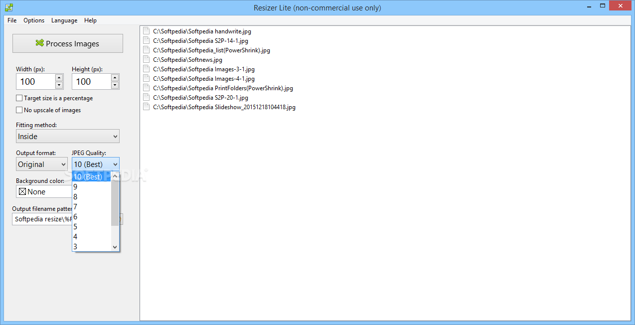635x325 pixels.
Task: Click file icon beside Softpedia Slideshow_20151218104418.jpg
Action: pos(146,107)
